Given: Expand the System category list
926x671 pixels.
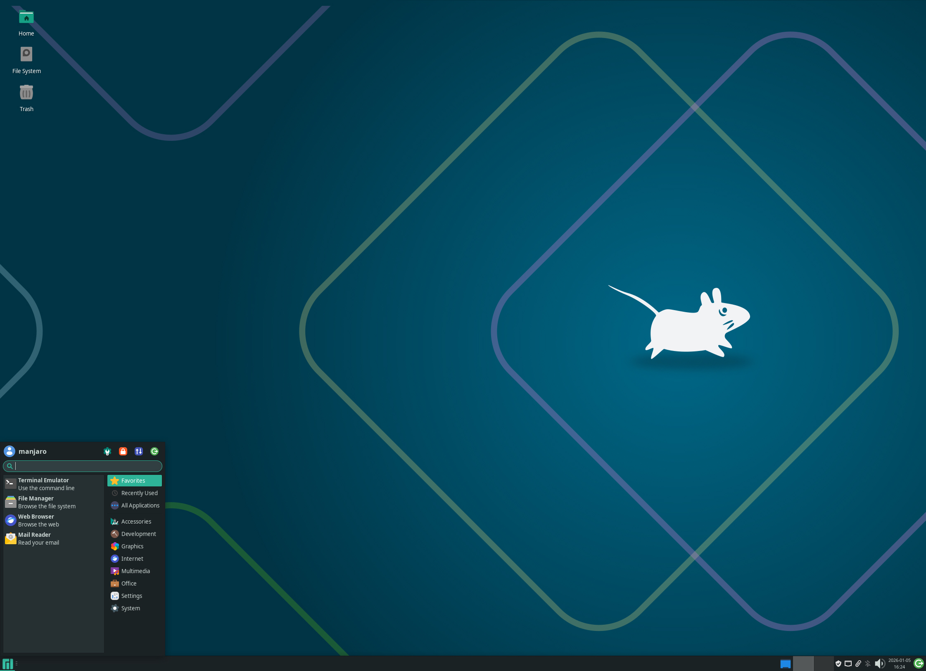Looking at the screenshot, I should coord(131,608).
